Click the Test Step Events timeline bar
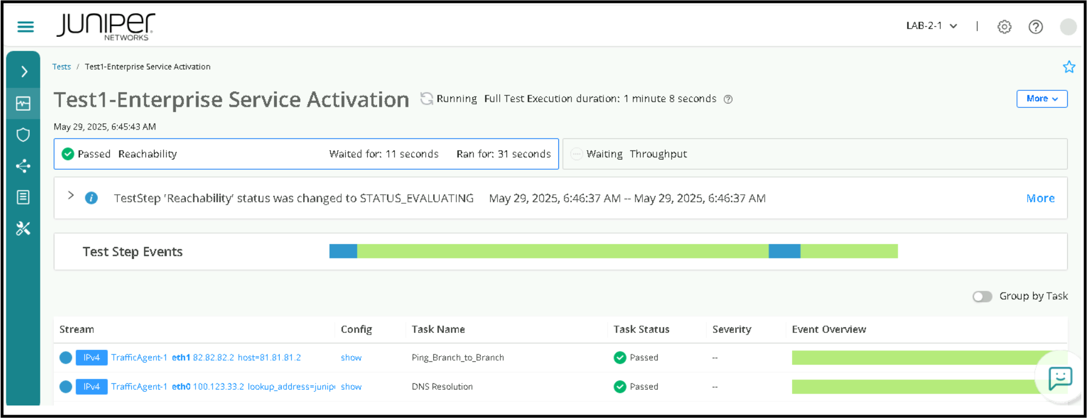Screen dimensions: 1087x418 click(x=613, y=251)
